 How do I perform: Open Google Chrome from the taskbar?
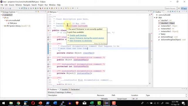[x=18, y=103]
